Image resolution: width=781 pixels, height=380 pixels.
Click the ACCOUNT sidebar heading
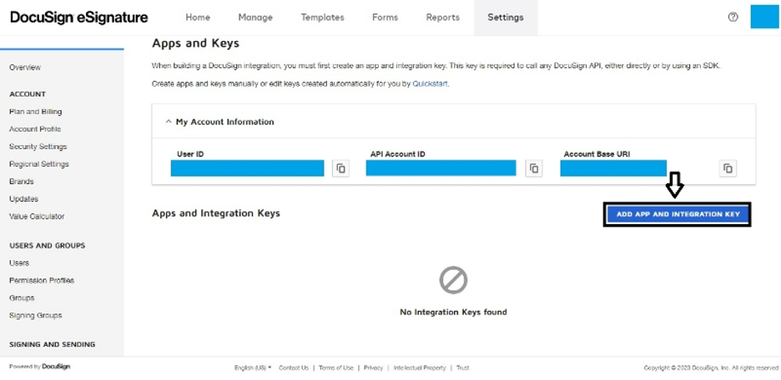point(28,94)
